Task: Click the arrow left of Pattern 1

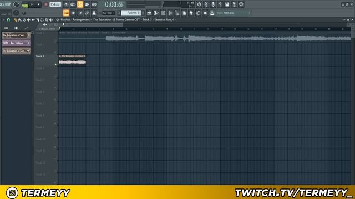Action: [119, 13]
